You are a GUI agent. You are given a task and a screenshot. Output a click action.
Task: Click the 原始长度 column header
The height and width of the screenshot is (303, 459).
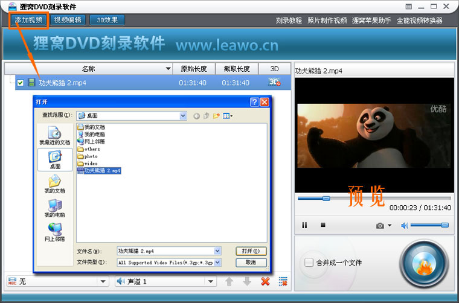[x=194, y=69]
